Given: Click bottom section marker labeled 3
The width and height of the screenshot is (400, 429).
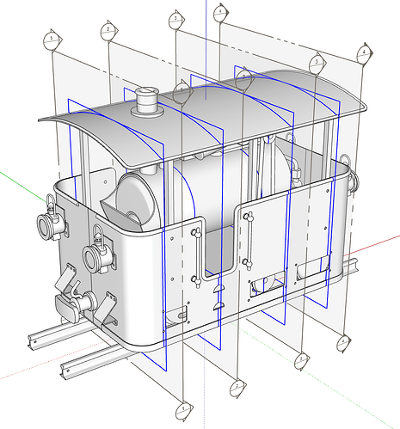Looking at the screenshot, I should point(301,360).
